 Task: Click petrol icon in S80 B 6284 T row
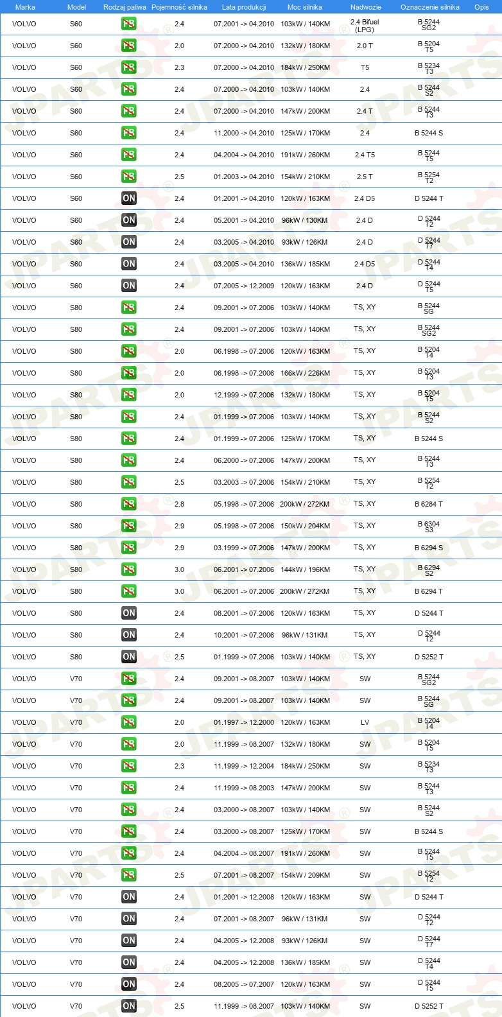(129, 504)
